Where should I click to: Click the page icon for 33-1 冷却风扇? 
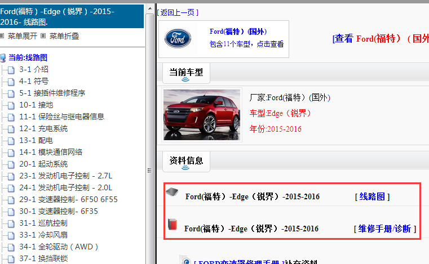point(11,236)
